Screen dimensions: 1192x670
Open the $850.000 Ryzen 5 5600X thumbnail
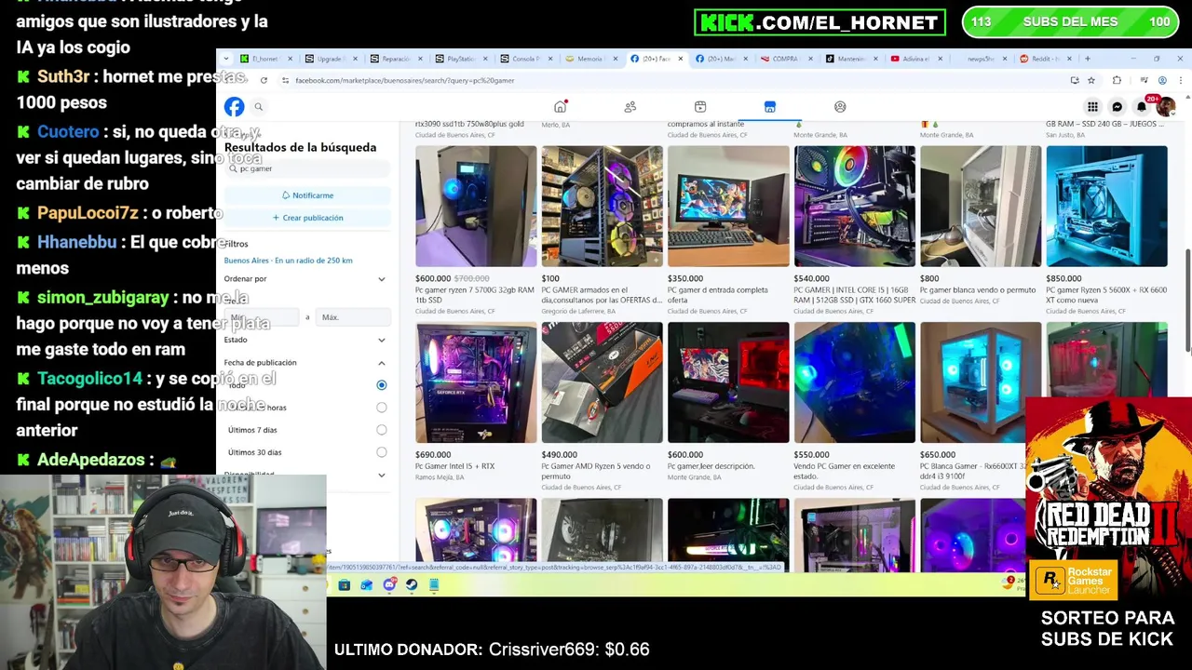[x=1106, y=207]
